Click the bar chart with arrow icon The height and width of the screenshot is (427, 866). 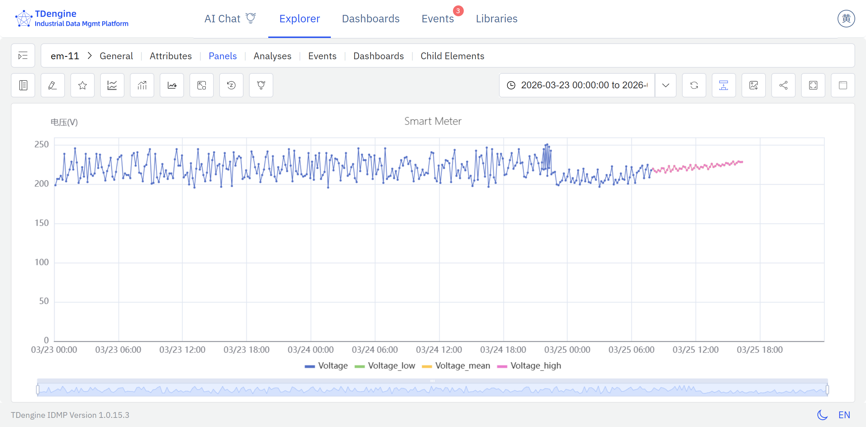coord(142,85)
